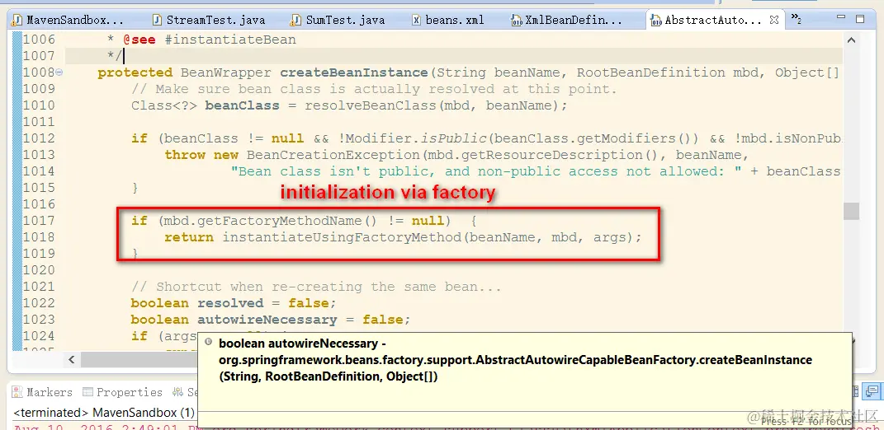Click the XmlBeanDefin... tab's class file icon
This screenshot has width=884, height=430.
[x=516, y=21]
